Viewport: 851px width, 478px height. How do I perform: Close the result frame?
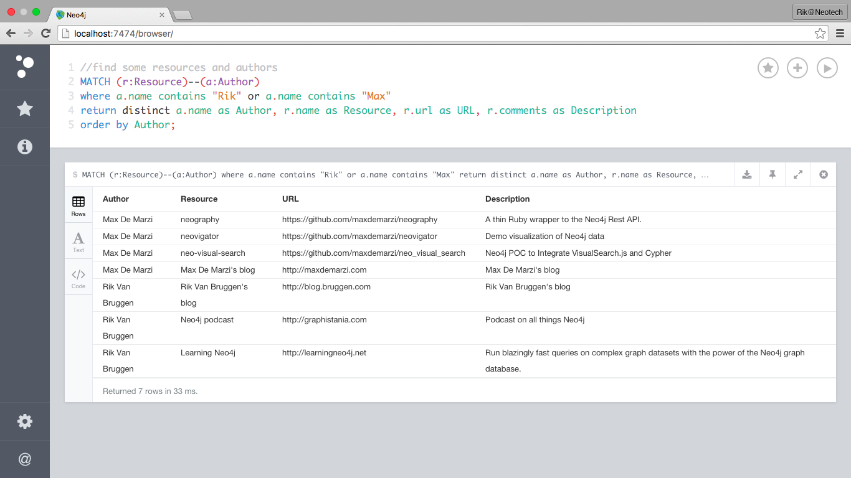tap(824, 175)
